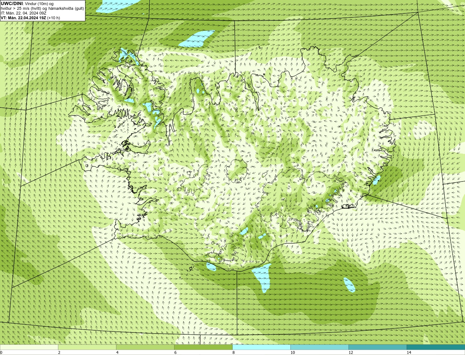Click the legend scale label '2'

coord(59,352)
